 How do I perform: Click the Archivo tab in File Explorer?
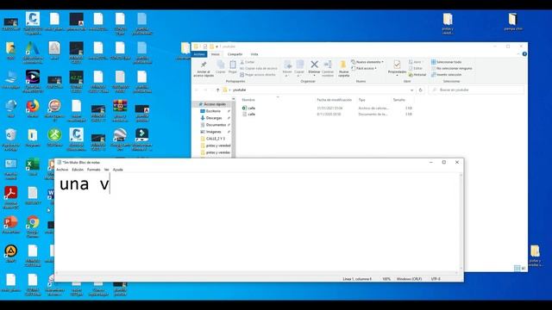pyautogui.click(x=199, y=54)
